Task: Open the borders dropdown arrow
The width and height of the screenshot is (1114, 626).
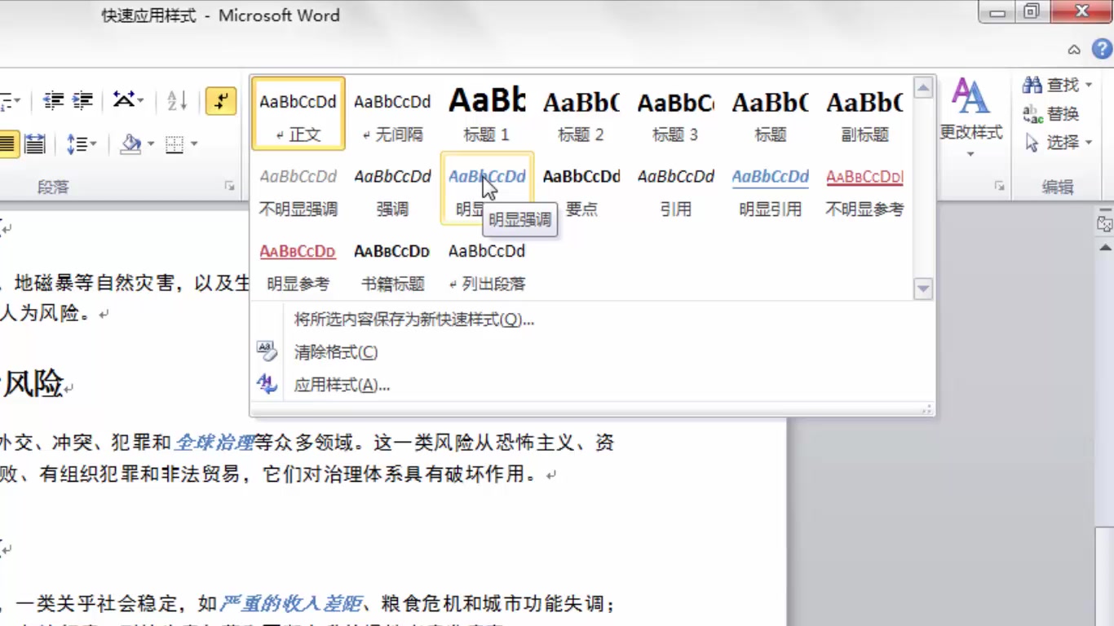Action: pyautogui.click(x=194, y=144)
